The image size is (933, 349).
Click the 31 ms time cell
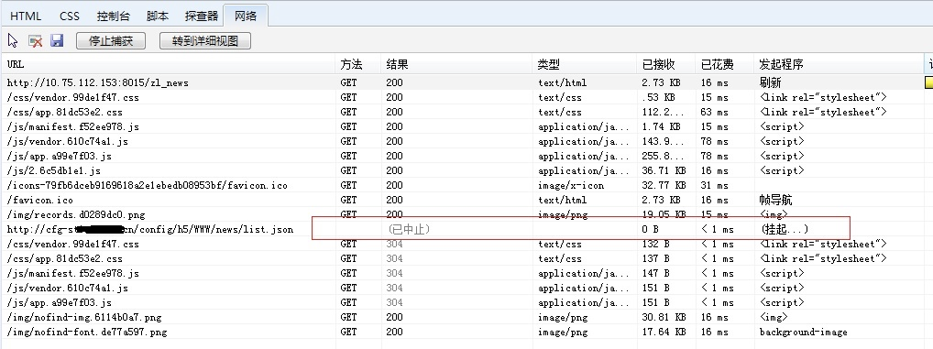714,185
